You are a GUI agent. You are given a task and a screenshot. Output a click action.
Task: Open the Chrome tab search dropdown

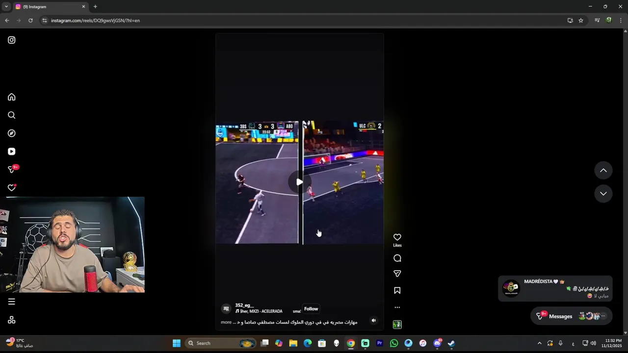[6, 7]
